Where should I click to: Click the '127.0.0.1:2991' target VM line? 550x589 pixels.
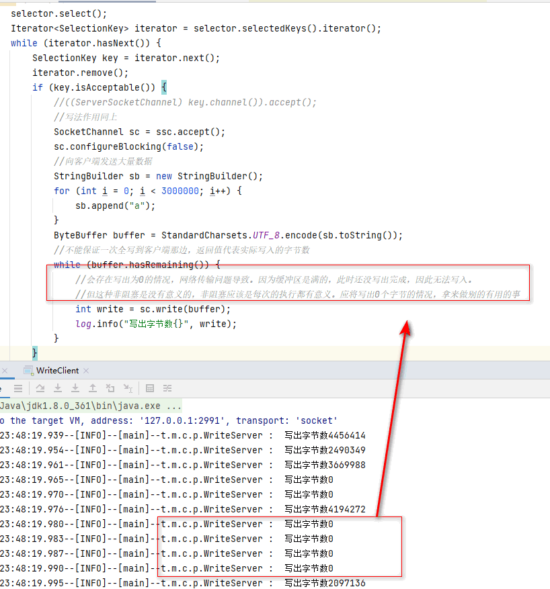[168, 420]
